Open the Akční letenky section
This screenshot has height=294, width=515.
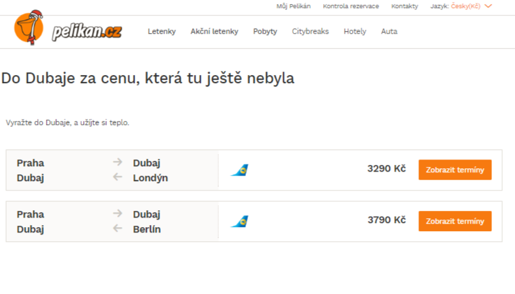point(214,31)
